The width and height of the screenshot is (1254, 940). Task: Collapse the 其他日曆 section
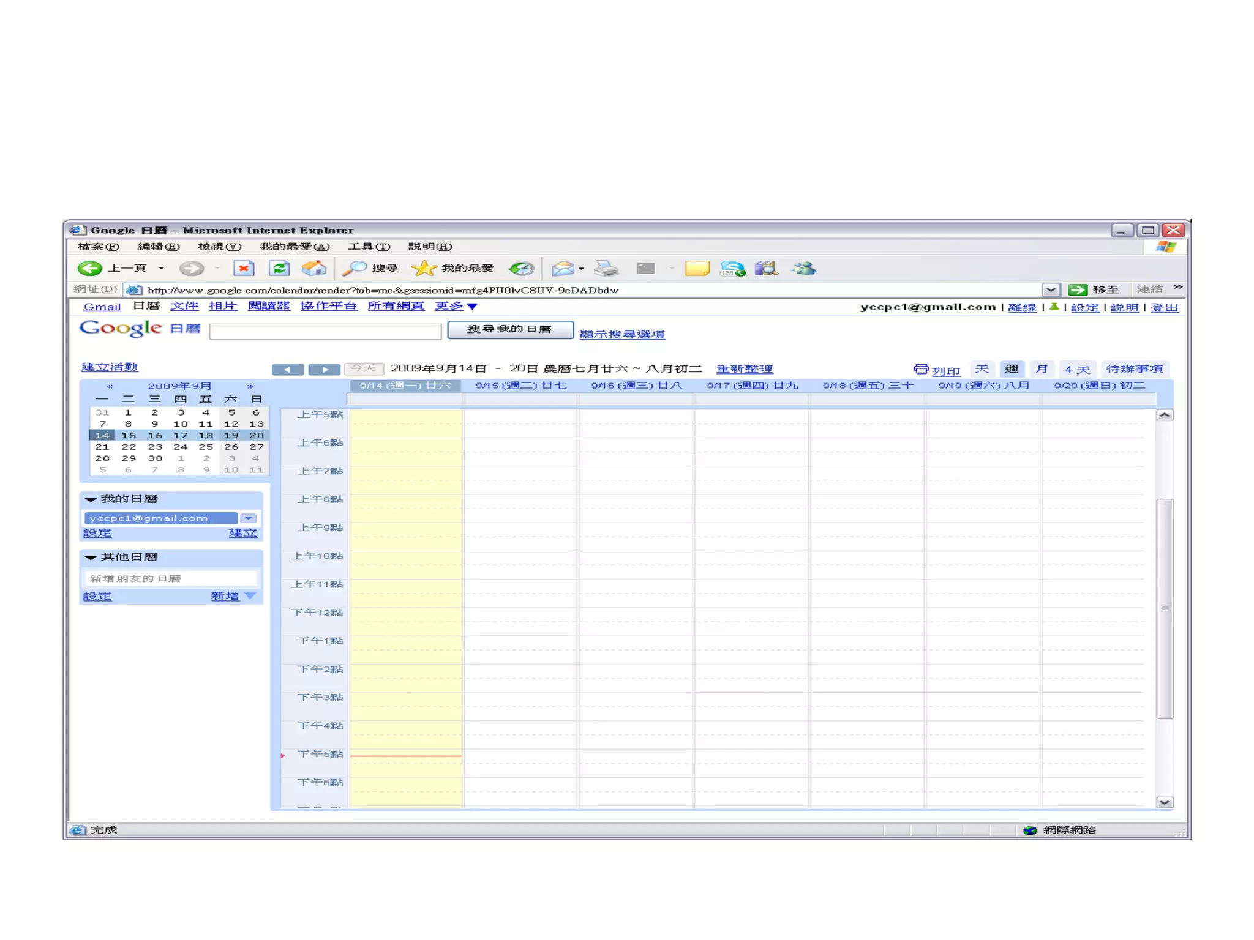[x=91, y=557]
